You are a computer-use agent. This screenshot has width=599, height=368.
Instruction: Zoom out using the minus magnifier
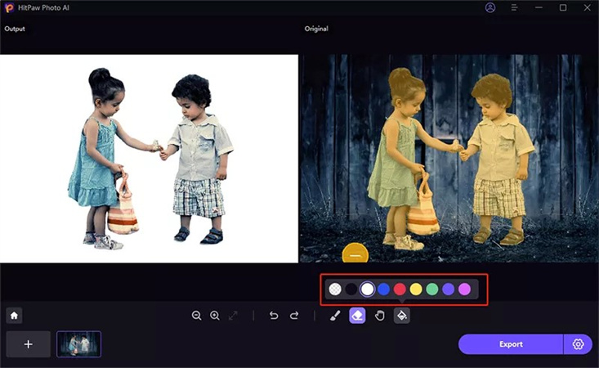(x=197, y=316)
